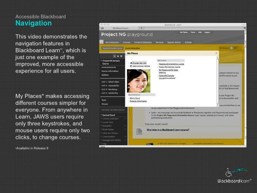257x193 pixels.
Task: Click the square icon before My Institution tab
Action: [101, 42]
